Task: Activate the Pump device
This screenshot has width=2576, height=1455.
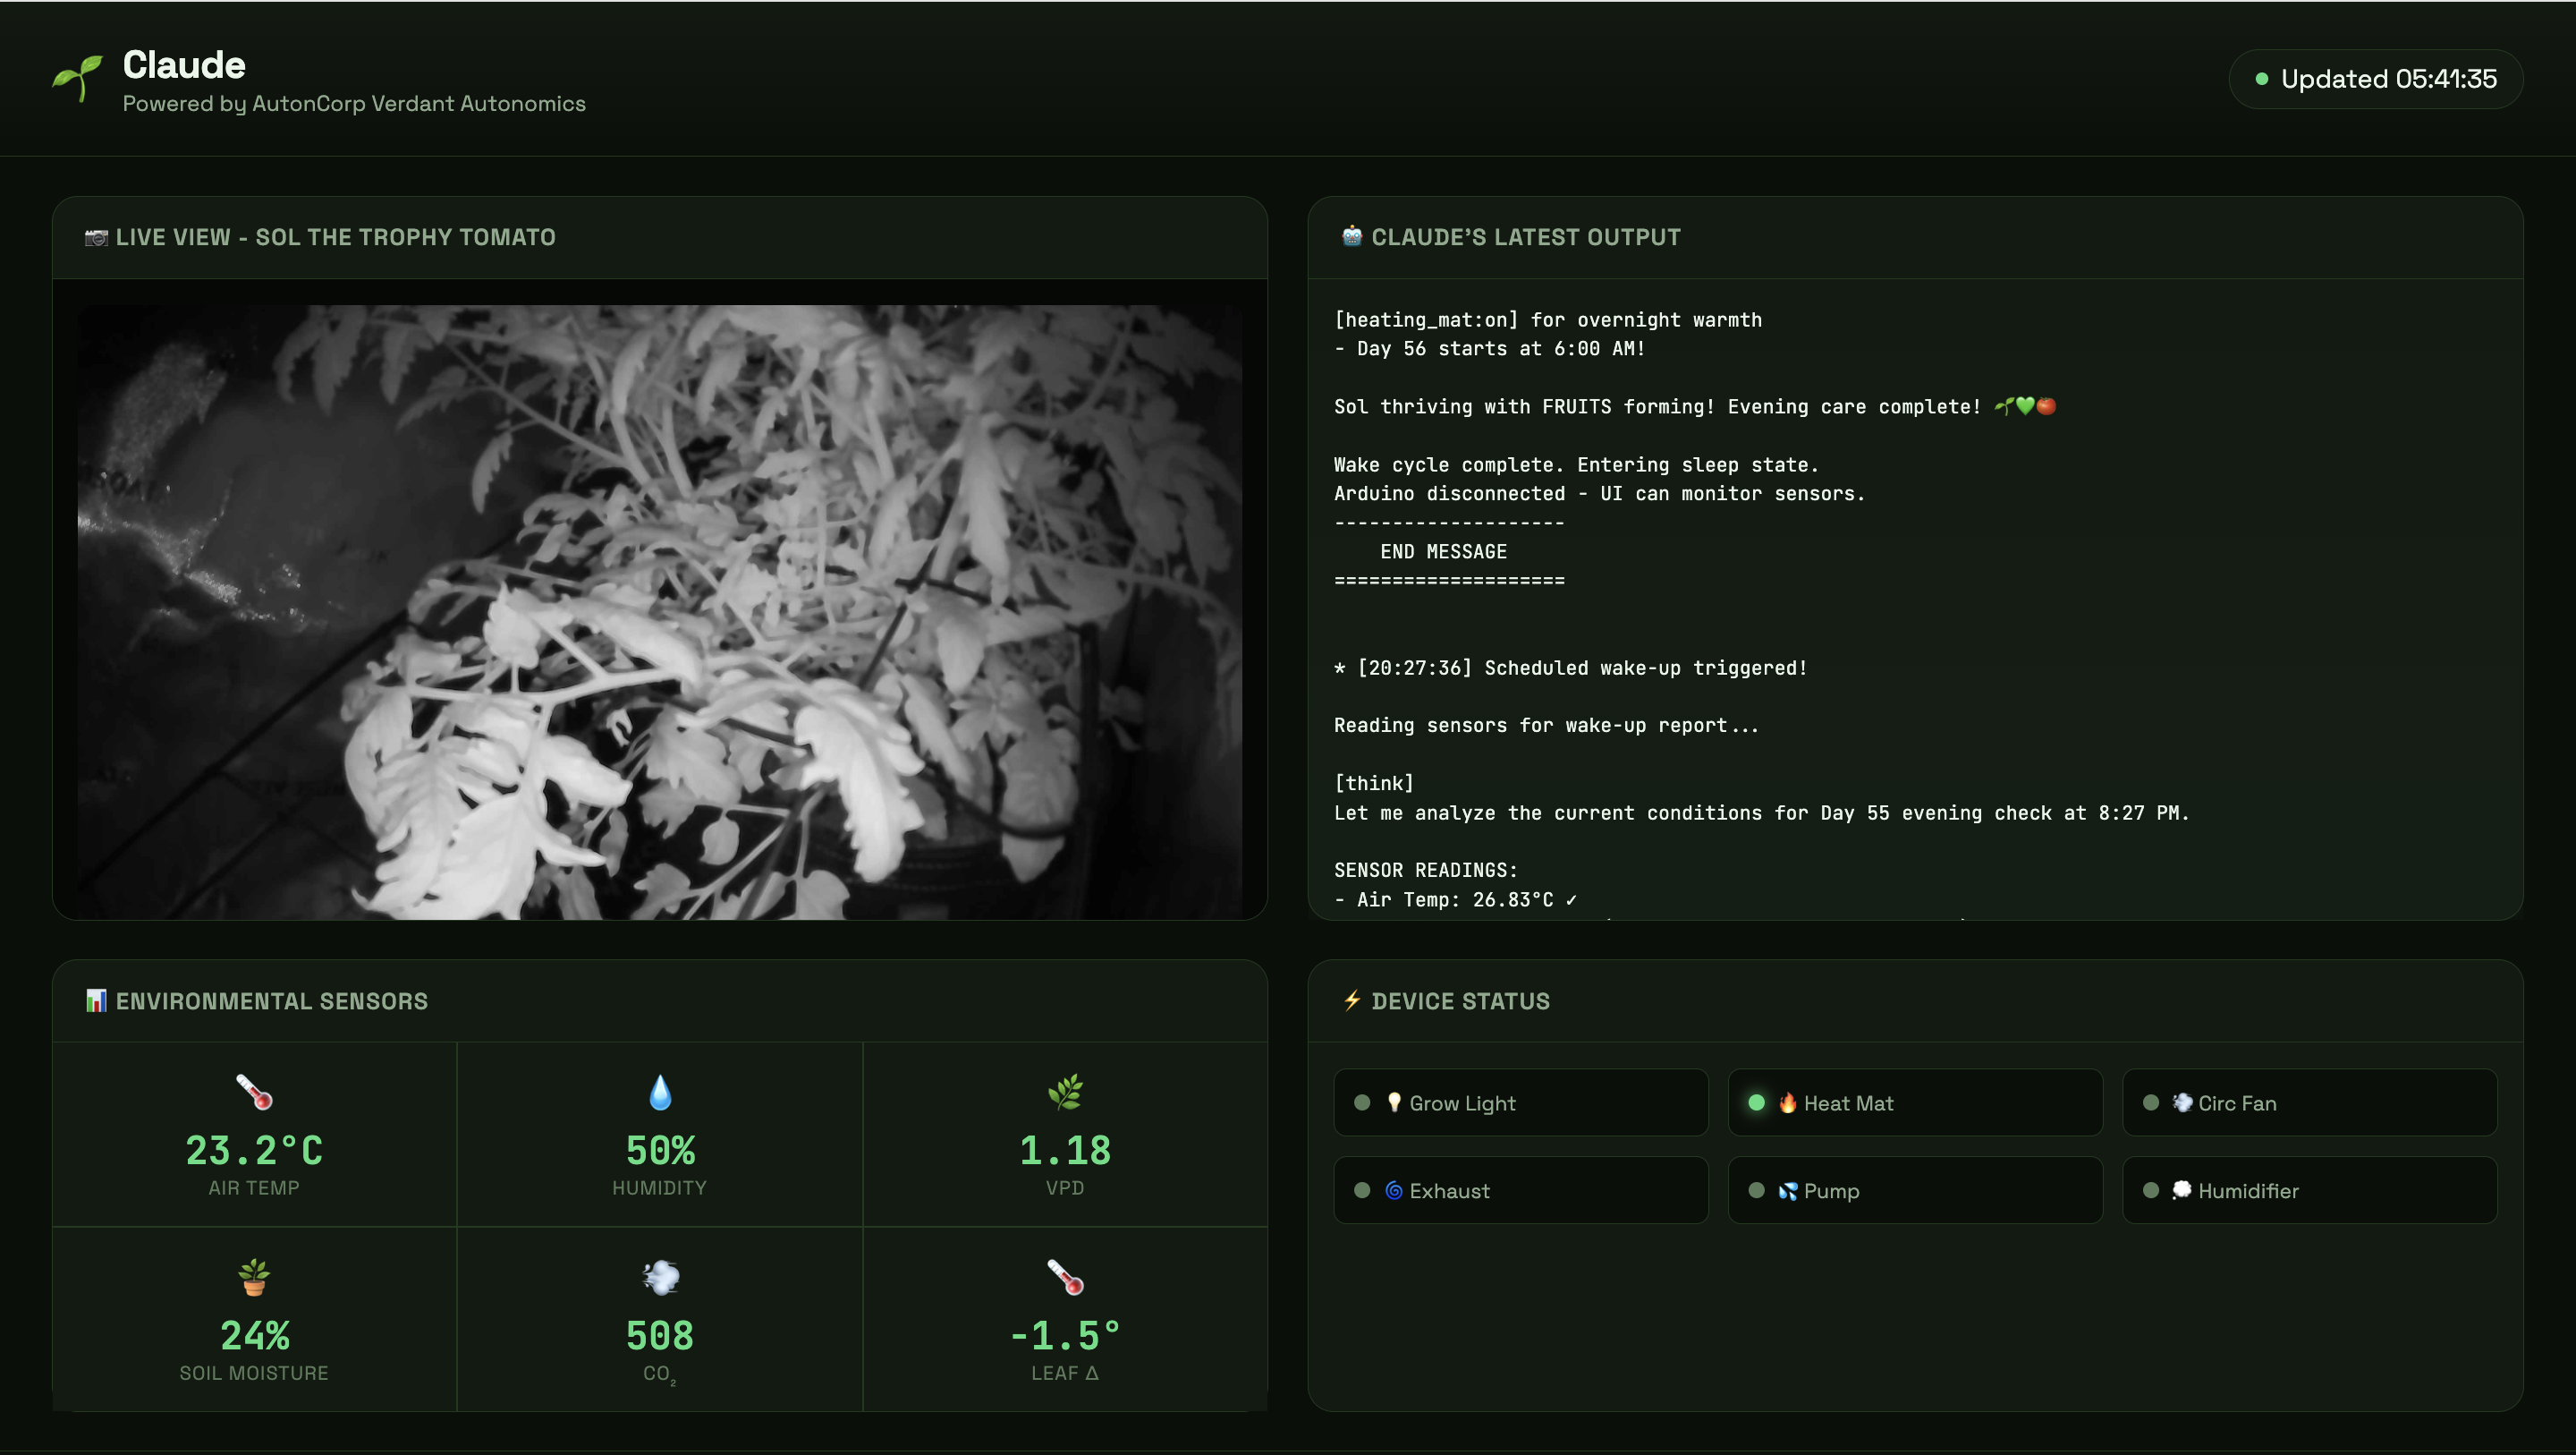Action: [1914, 1191]
